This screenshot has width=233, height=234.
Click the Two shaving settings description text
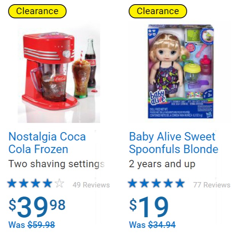coord(56,164)
